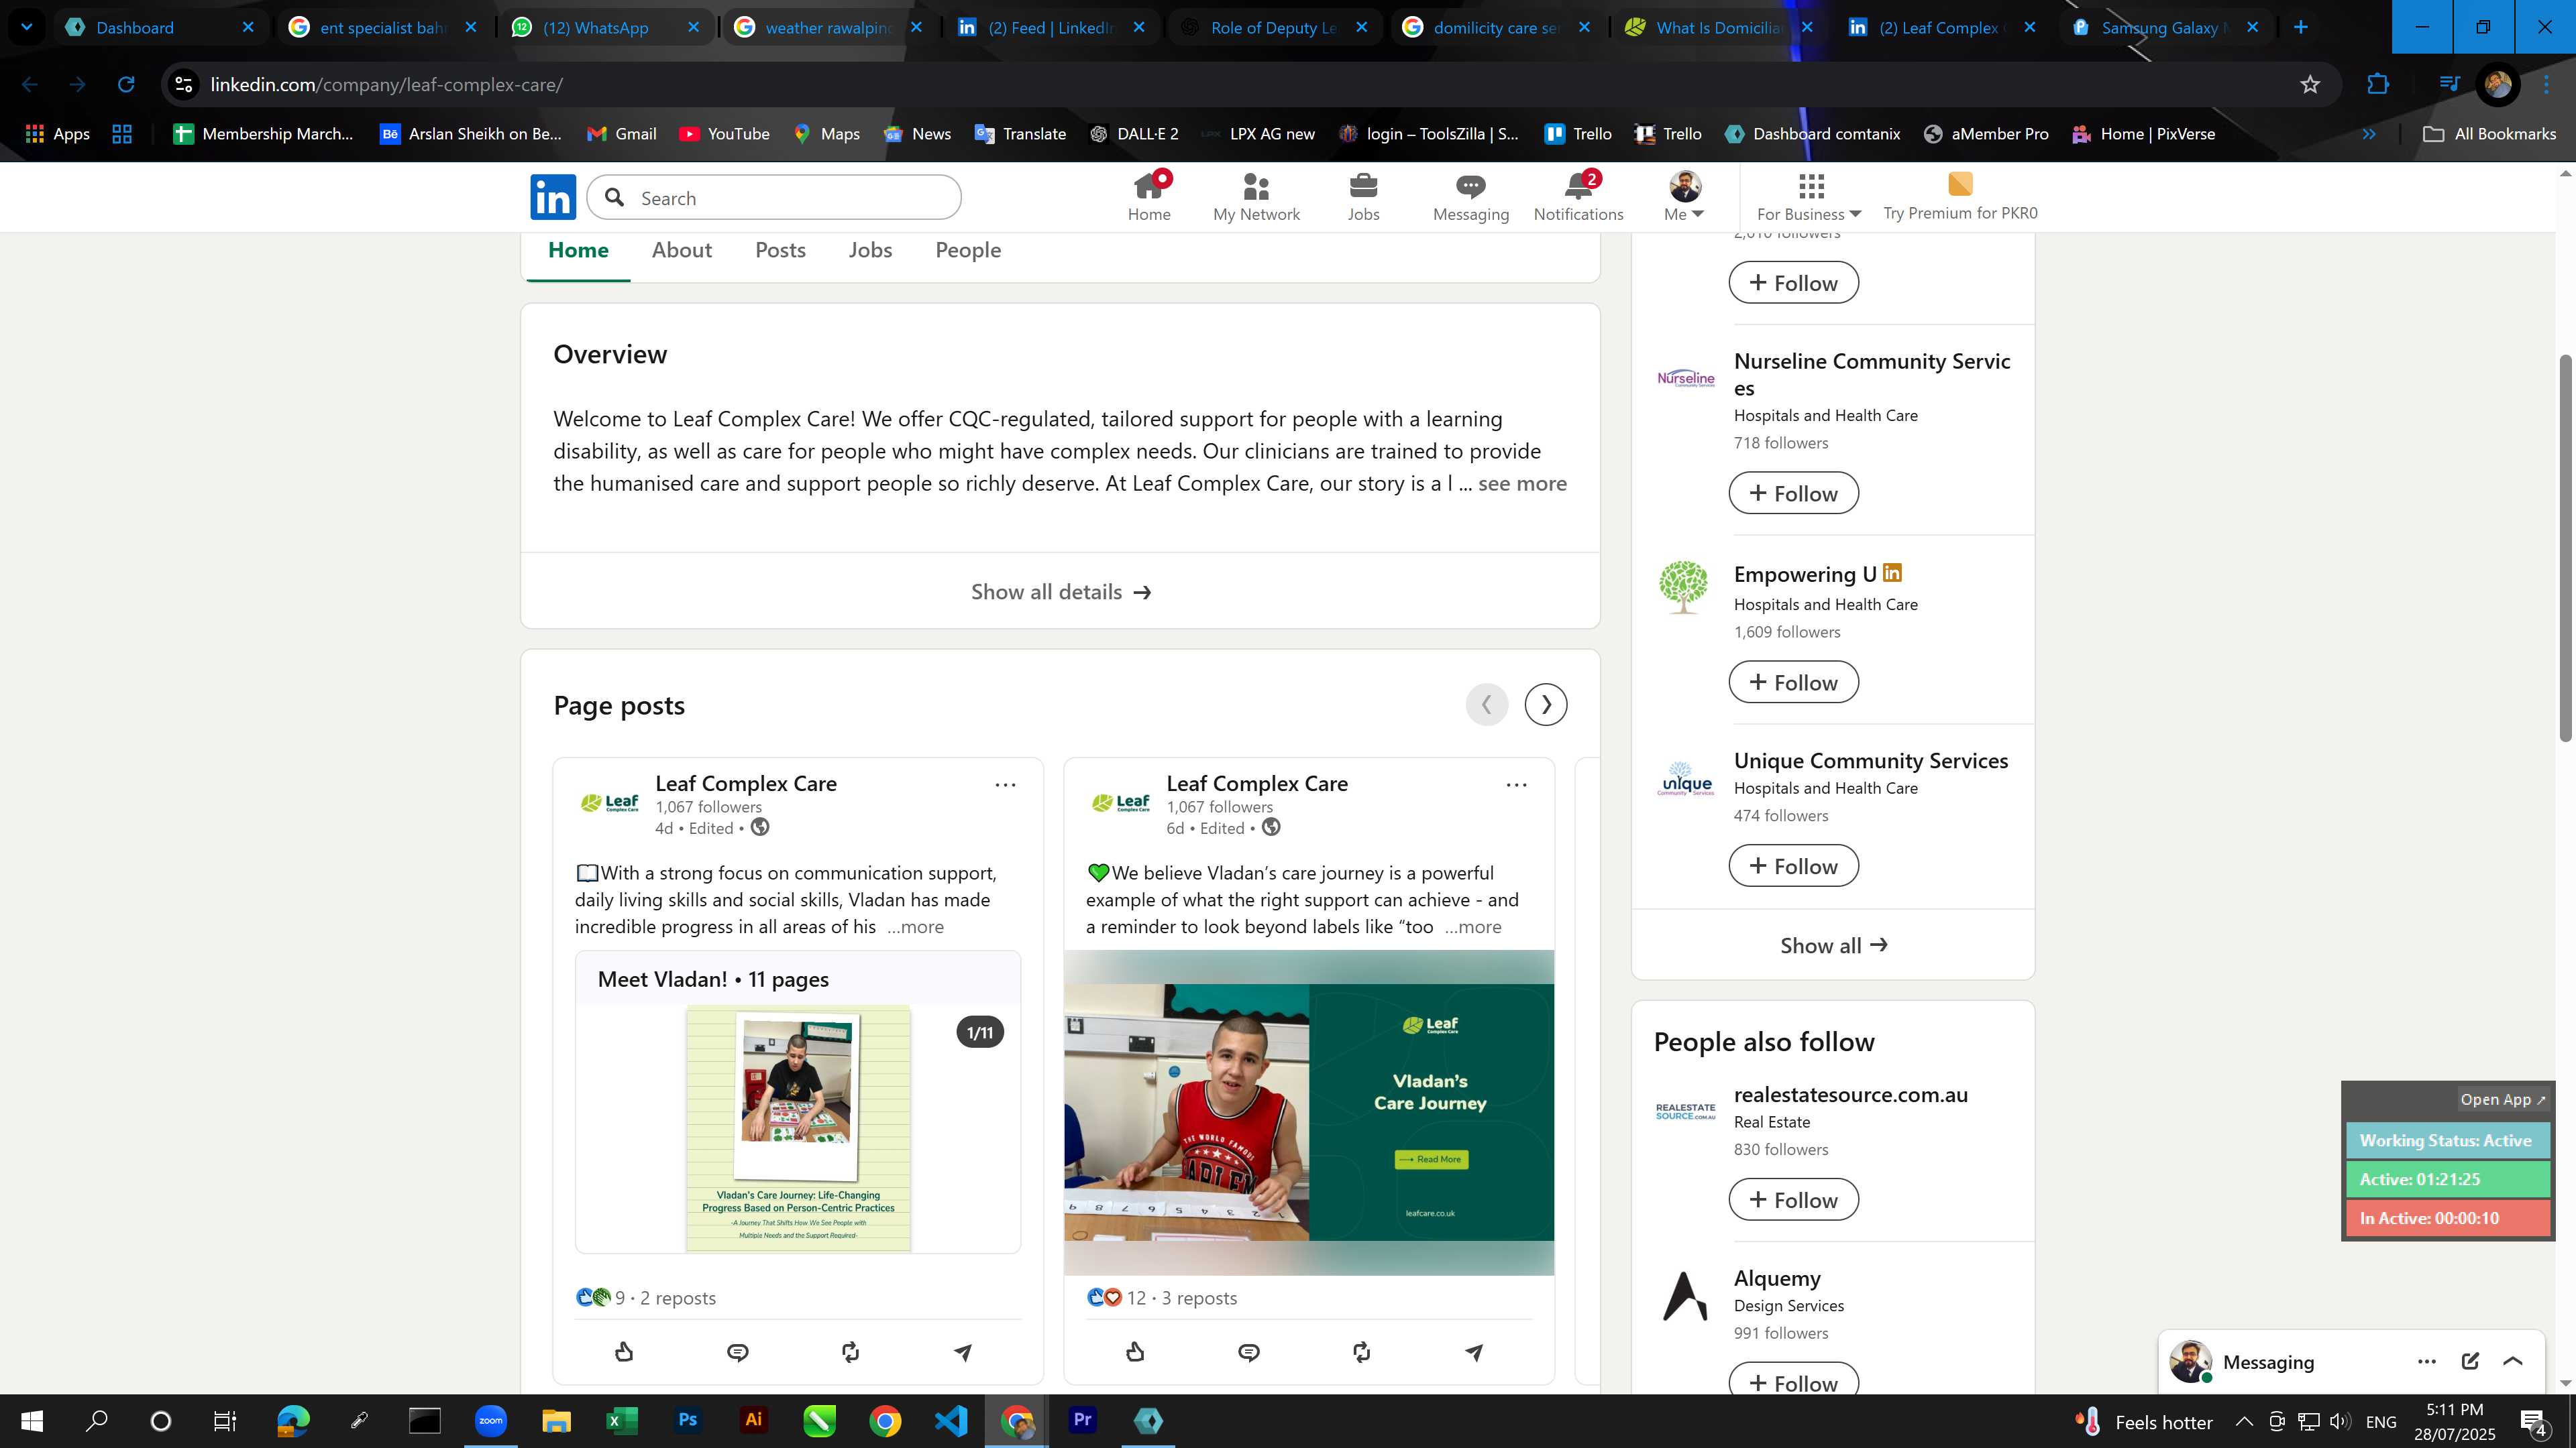The width and height of the screenshot is (2576, 1448).
Task: Click the browser address bar URL
Action: tap(386, 85)
